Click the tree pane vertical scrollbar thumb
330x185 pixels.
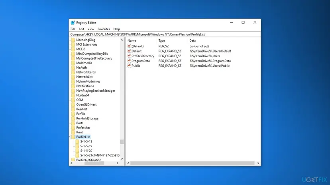pyautogui.click(x=122, y=142)
